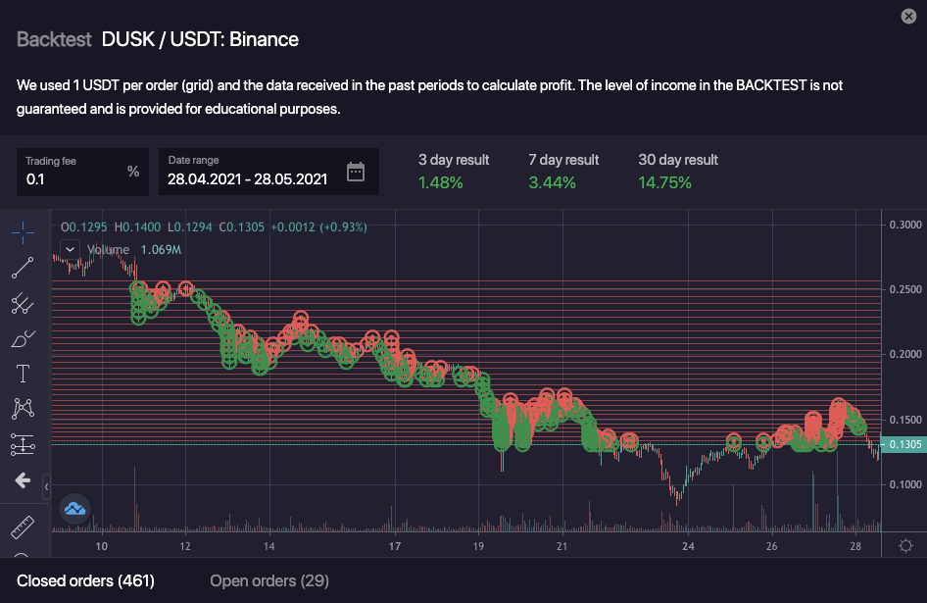The height and width of the screenshot is (603, 927).
Task: Click the Date range field
Action: pos(248,178)
